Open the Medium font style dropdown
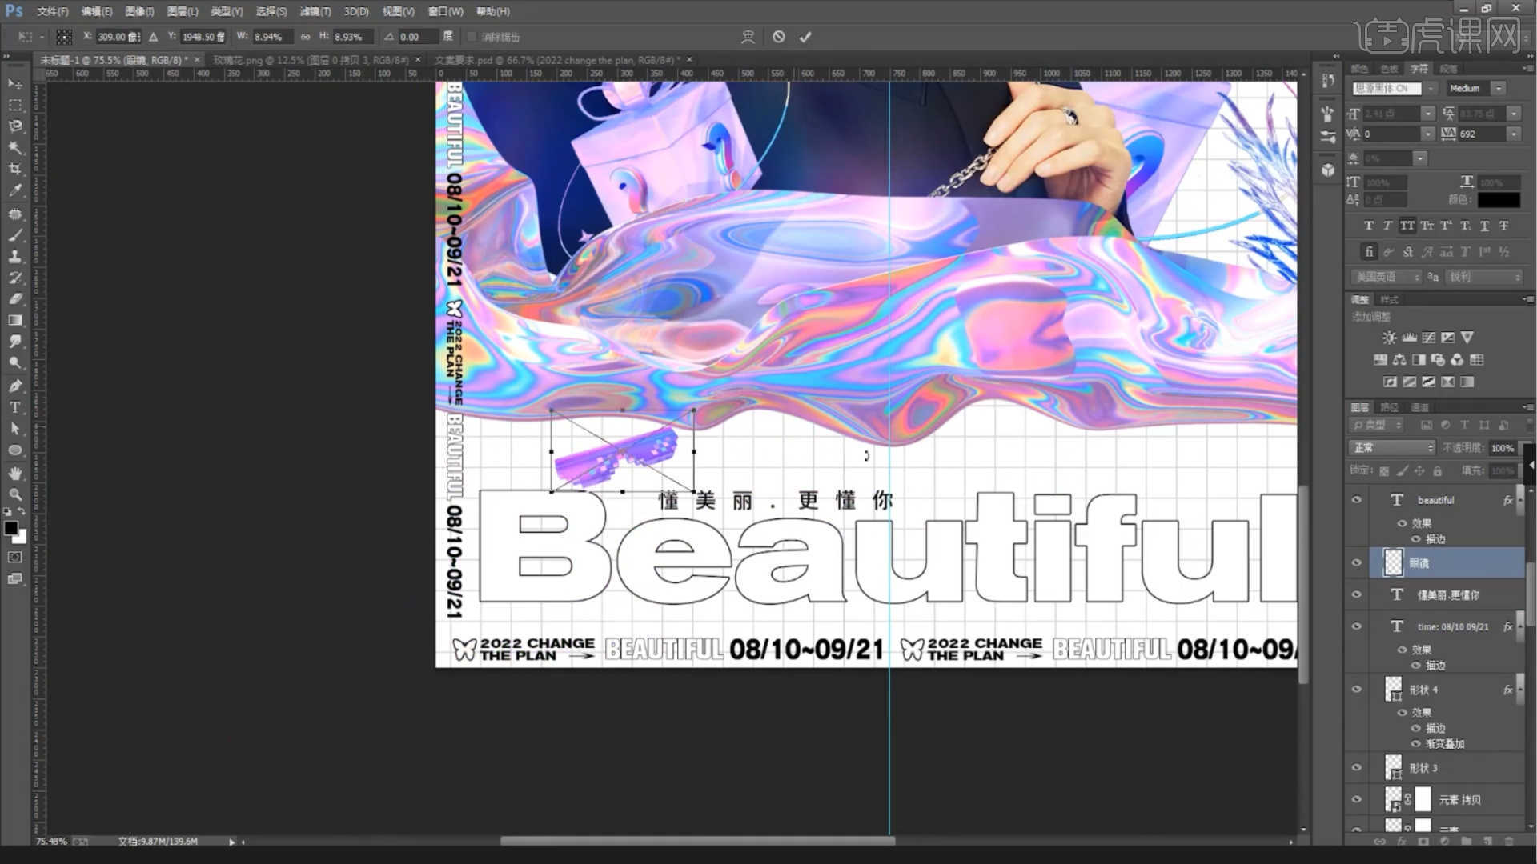This screenshot has height=864, width=1537. click(x=1499, y=88)
